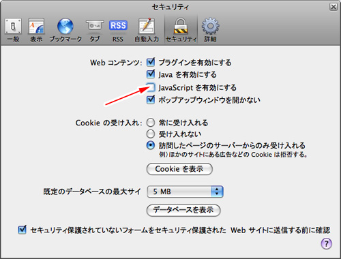Open the 詳細 (Advanced) gear pane
This screenshot has height=259, width=341.
point(210,30)
